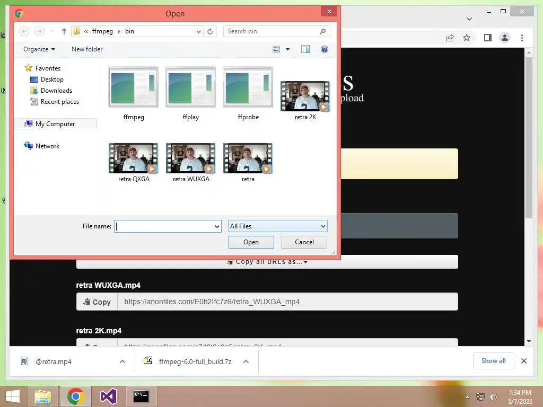Screen dimensions: 543x407
Task: Select Desktop in navigation pane
Action: click(47, 79)
